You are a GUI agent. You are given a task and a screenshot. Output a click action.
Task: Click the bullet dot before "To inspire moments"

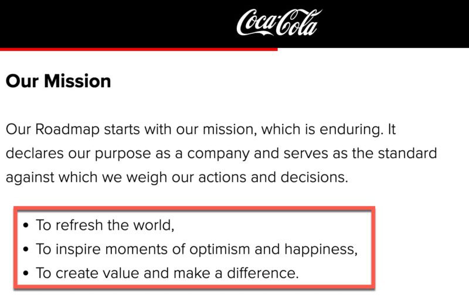pos(26,249)
